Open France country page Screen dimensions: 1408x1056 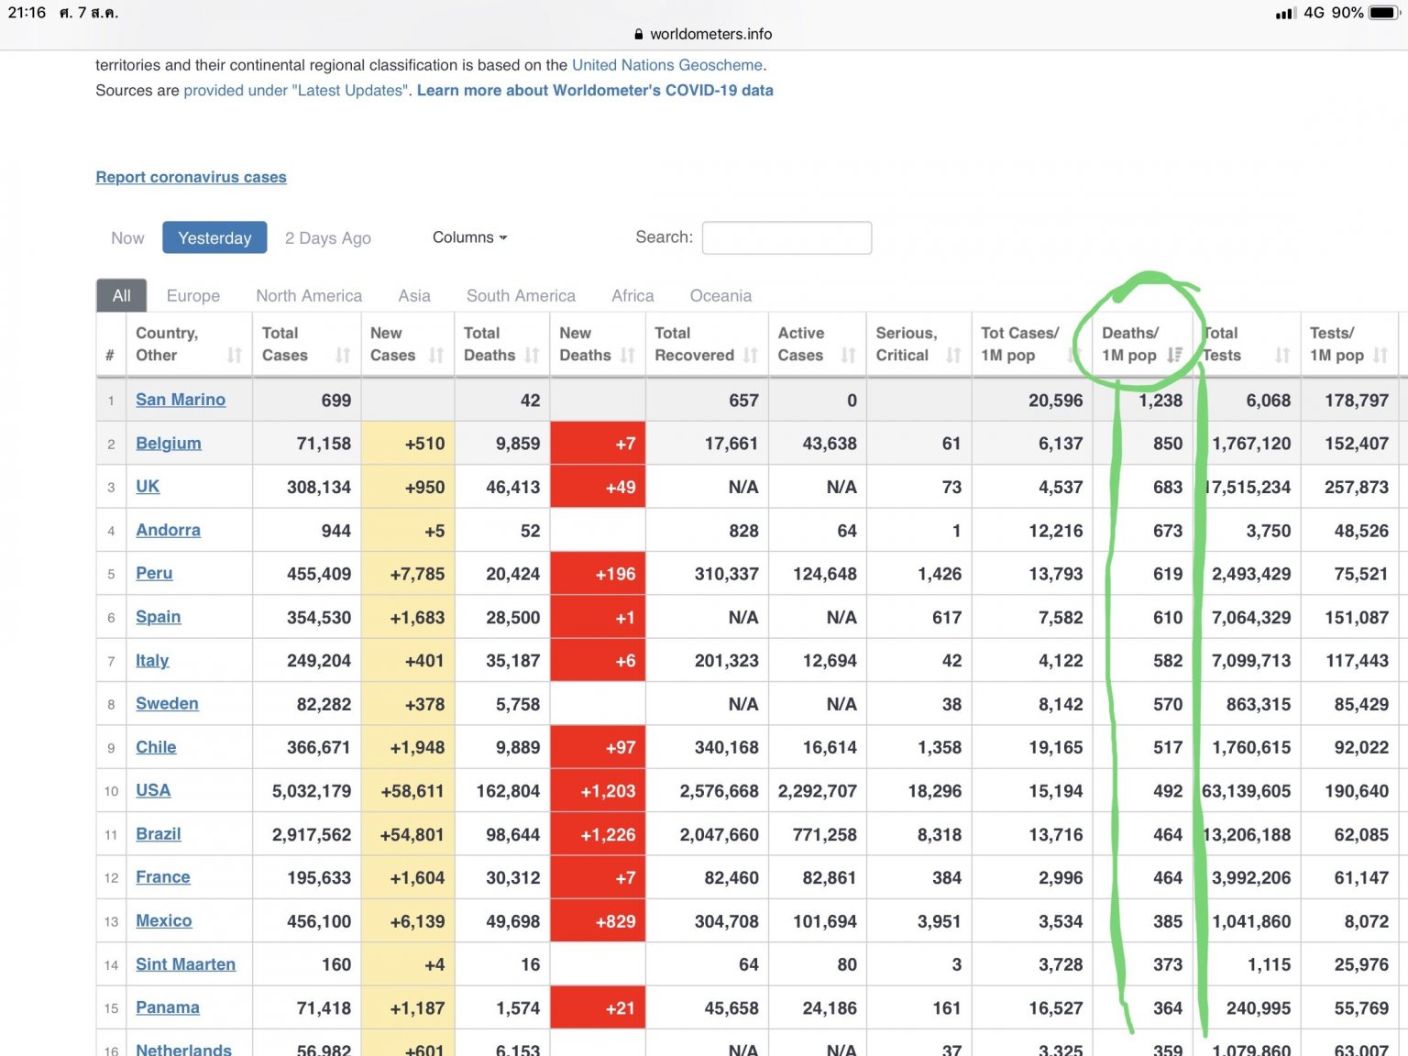click(x=163, y=877)
